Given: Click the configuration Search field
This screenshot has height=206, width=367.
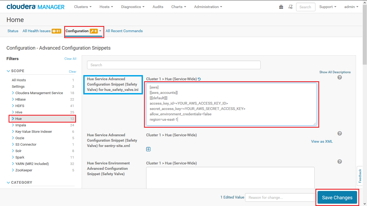Looking at the screenshot, I should [174, 65].
